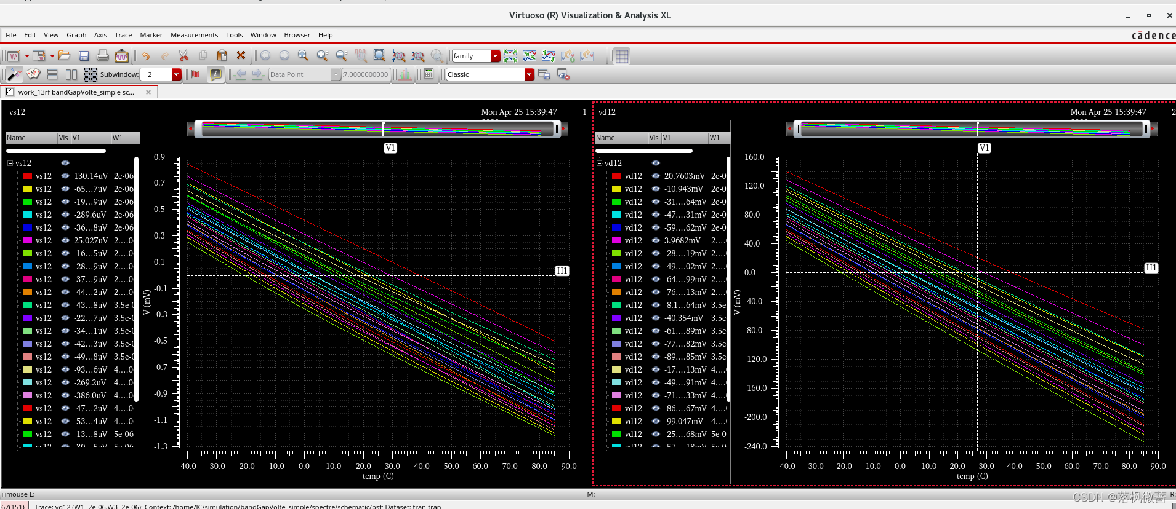This screenshot has height=509, width=1176.
Task: Print the graph with printer icon
Action: pyautogui.click(x=103, y=56)
